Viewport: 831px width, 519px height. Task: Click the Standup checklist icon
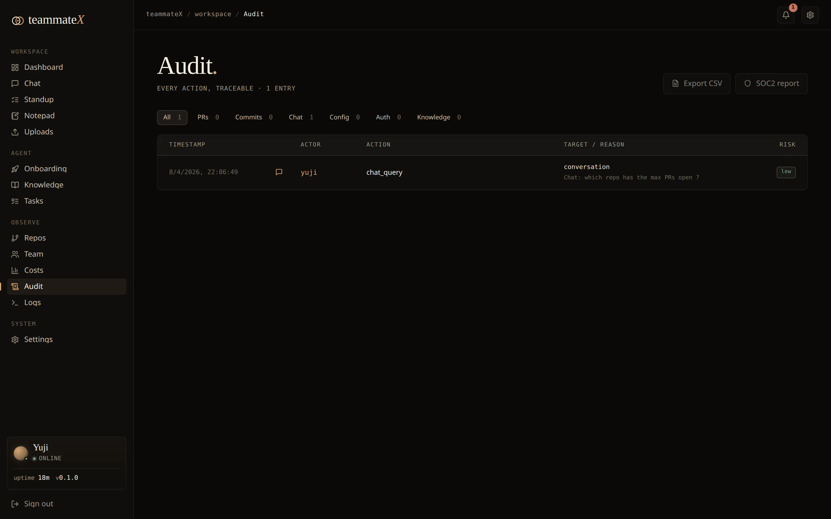coord(15,99)
